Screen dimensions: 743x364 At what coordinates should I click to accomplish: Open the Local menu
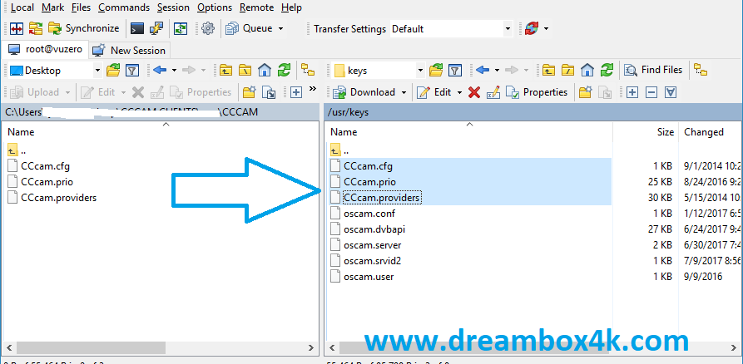(22, 7)
